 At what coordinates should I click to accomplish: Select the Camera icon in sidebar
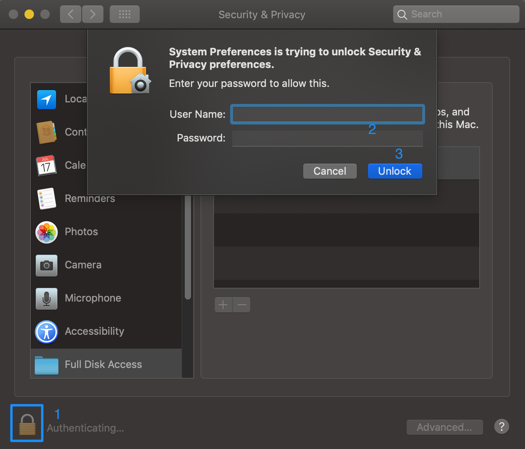click(x=47, y=265)
